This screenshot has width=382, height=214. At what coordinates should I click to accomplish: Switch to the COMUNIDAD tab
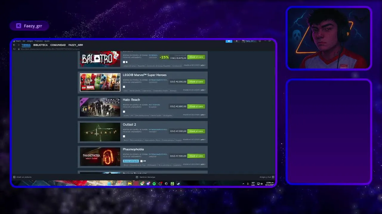[x=58, y=45]
